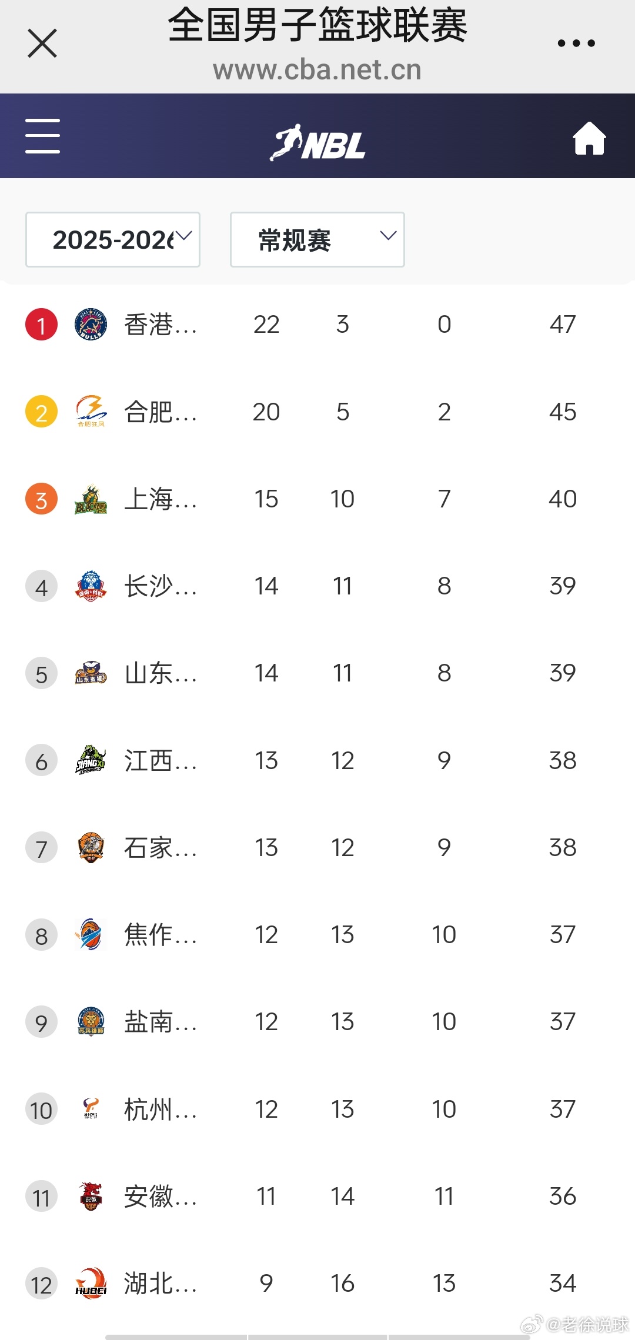The width and height of the screenshot is (635, 1340).
Task: Tap the Shanghai Blackbird team logo
Action: (x=91, y=499)
